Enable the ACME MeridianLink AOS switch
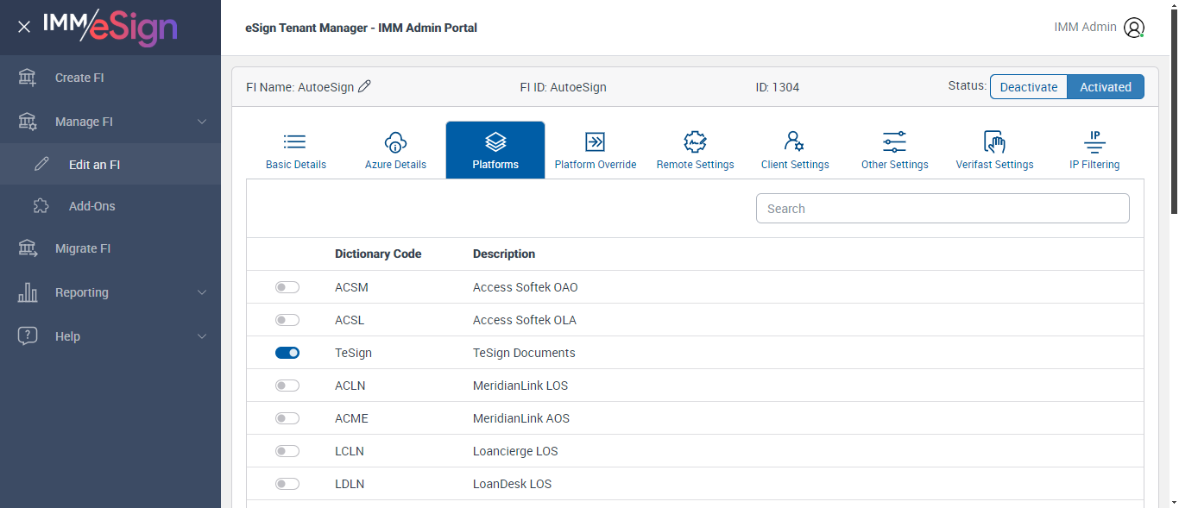This screenshot has width=1179, height=508. [x=287, y=418]
